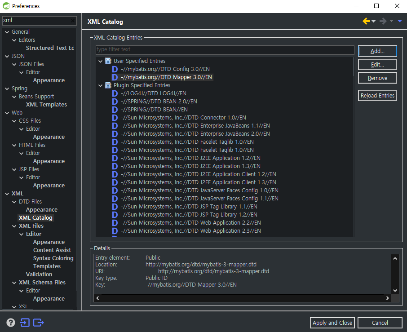
Task: Clear the xml search filter text
Action: pyautogui.click(x=73, y=21)
